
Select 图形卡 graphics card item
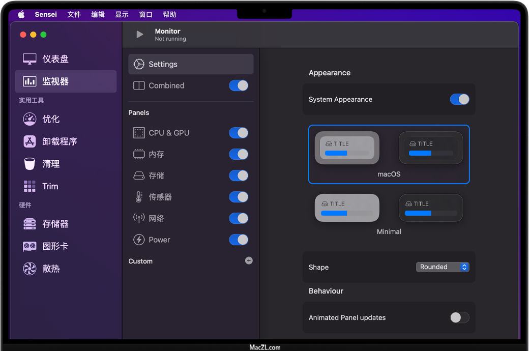[55, 246]
